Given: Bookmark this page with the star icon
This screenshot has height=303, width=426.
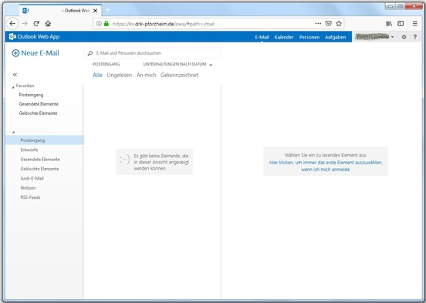Looking at the screenshot, I should pyautogui.click(x=339, y=24).
